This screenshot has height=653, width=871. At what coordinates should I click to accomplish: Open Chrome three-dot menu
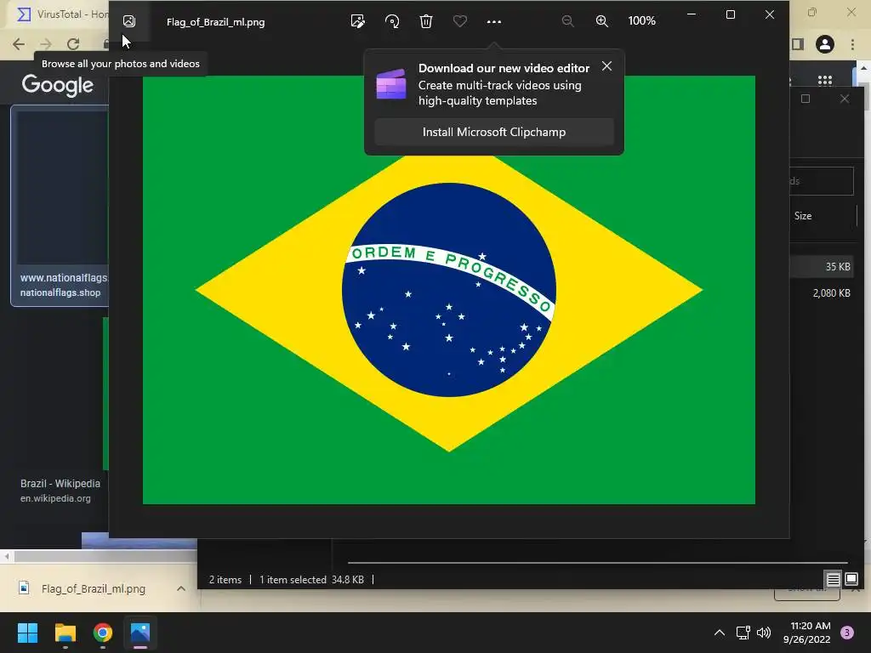(852, 44)
